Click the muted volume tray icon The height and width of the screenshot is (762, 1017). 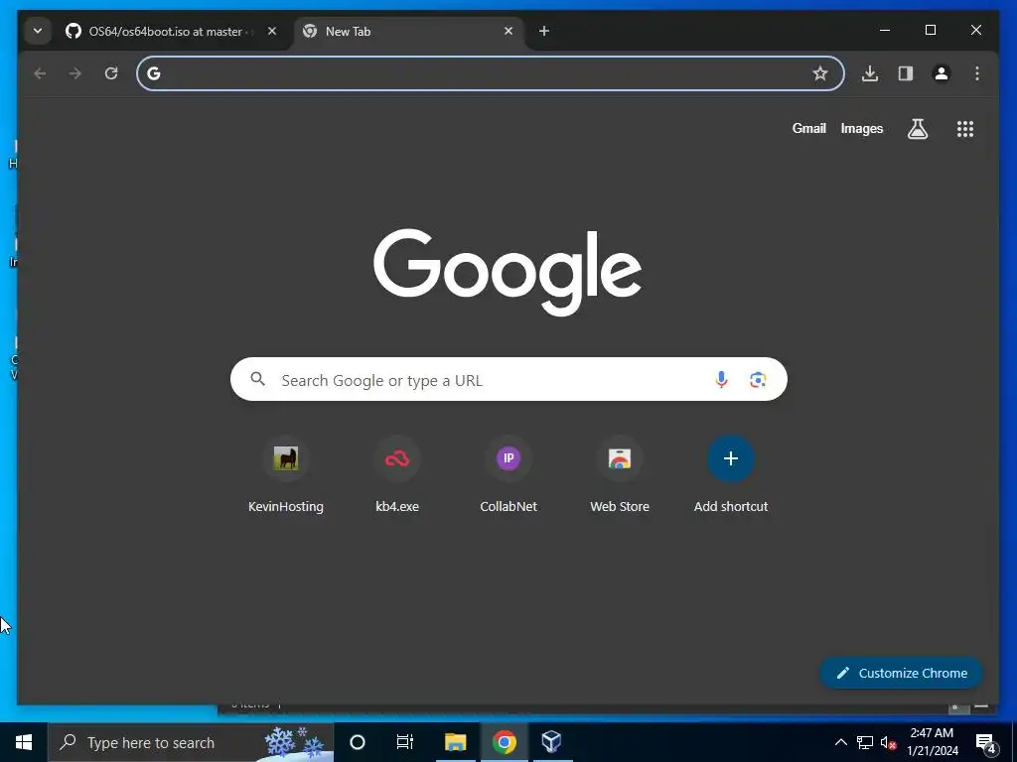coord(889,743)
